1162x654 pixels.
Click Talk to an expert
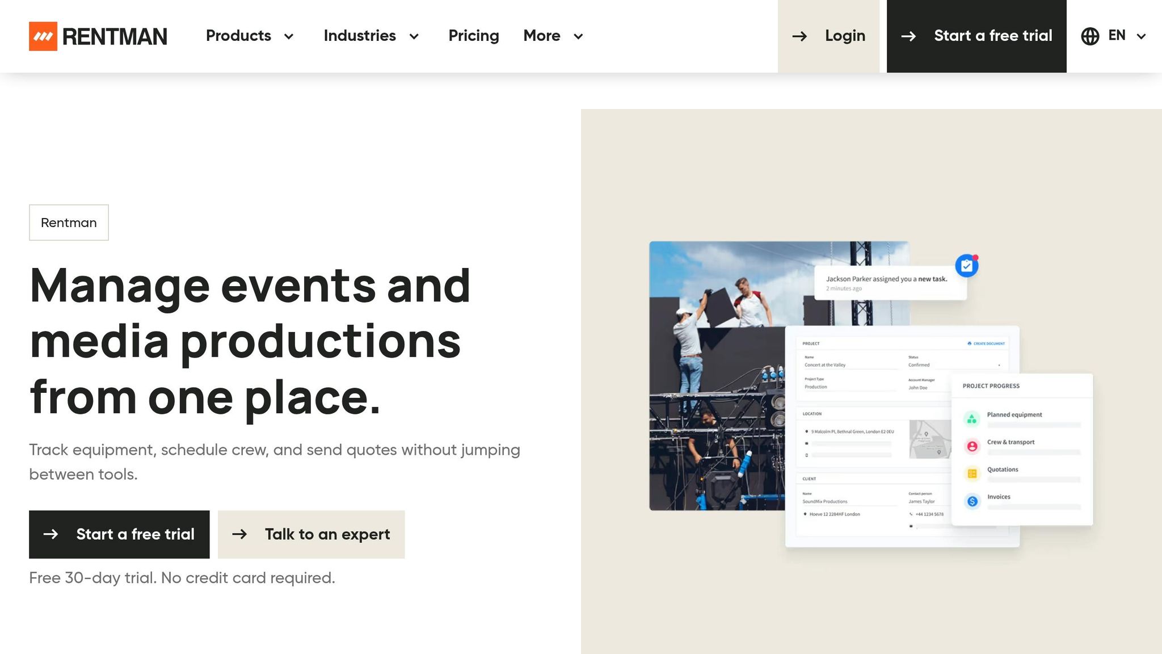click(x=311, y=534)
